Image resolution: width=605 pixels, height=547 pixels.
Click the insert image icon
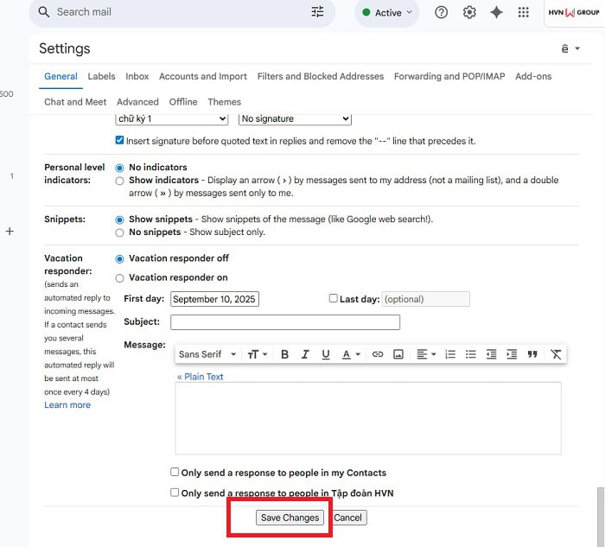point(398,354)
